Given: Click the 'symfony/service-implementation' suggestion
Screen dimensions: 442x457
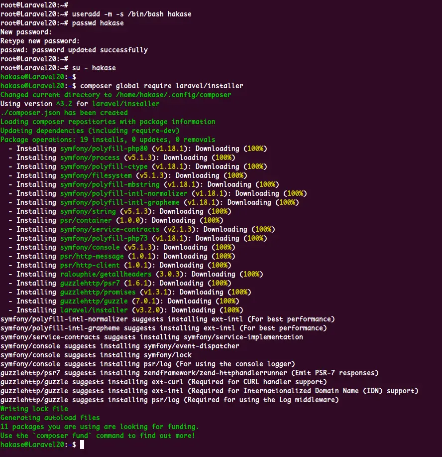Looking at the screenshot, I should [243, 337].
